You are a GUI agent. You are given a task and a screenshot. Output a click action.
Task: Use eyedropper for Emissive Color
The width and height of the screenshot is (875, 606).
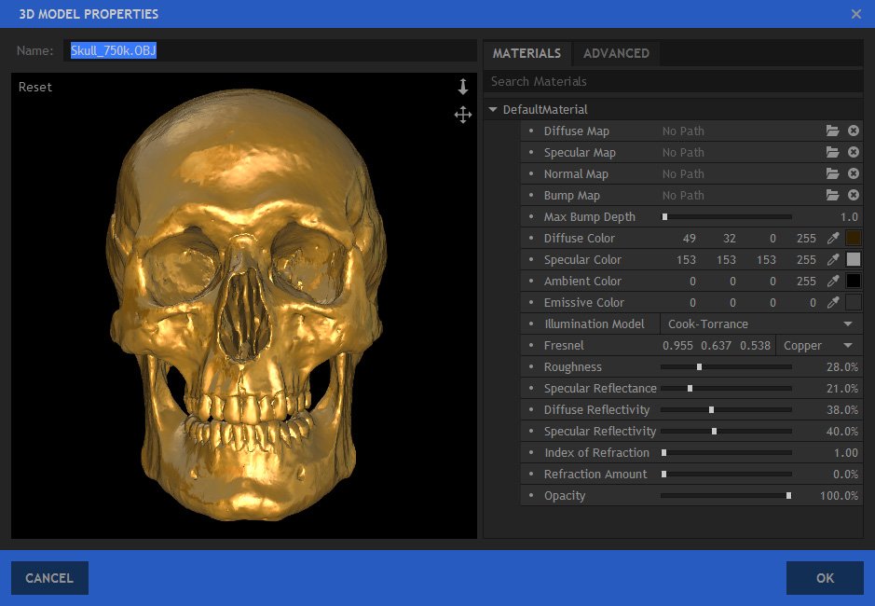pyautogui.click(x=834, y=303)
